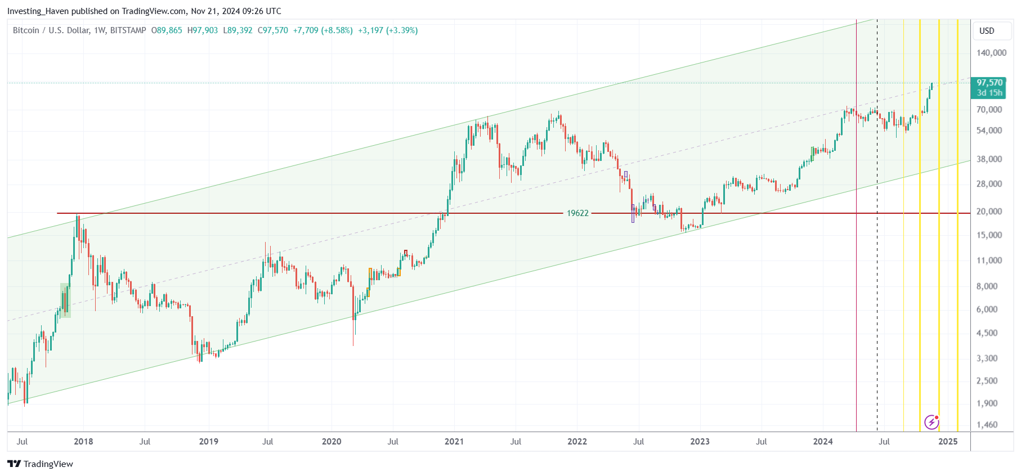Click the 1,460 price axis label
1021x476 pixels.
click(987, 425)
